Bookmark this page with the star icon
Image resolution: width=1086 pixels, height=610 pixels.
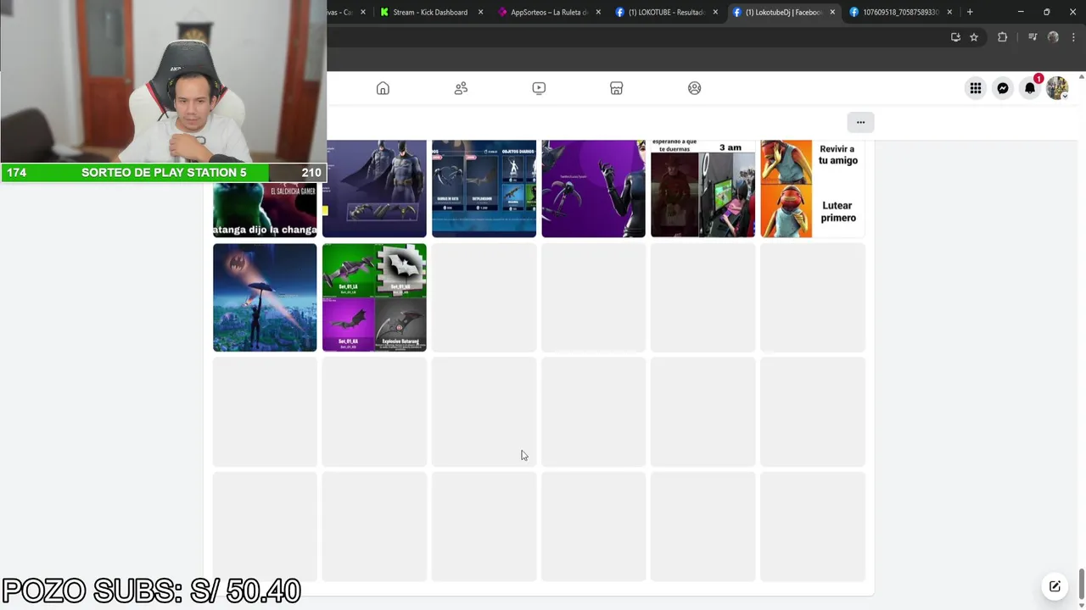pos(974,37)
